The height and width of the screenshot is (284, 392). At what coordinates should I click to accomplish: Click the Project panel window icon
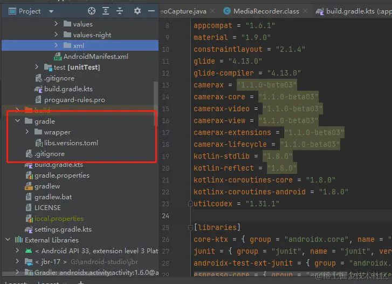[12, 11]
